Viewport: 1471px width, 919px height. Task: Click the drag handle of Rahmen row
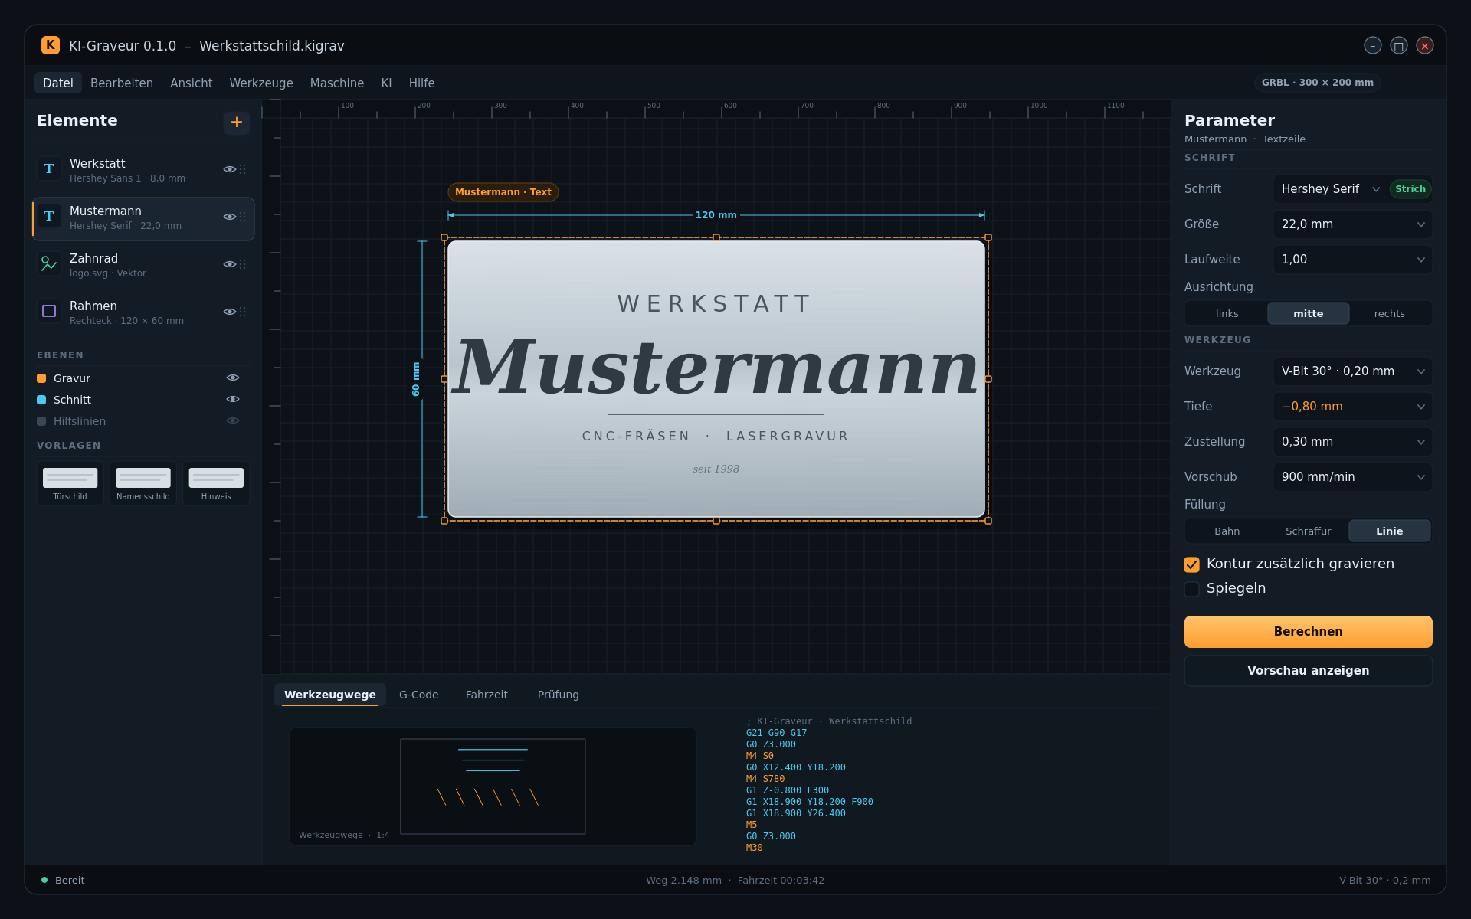coord(243,312)
